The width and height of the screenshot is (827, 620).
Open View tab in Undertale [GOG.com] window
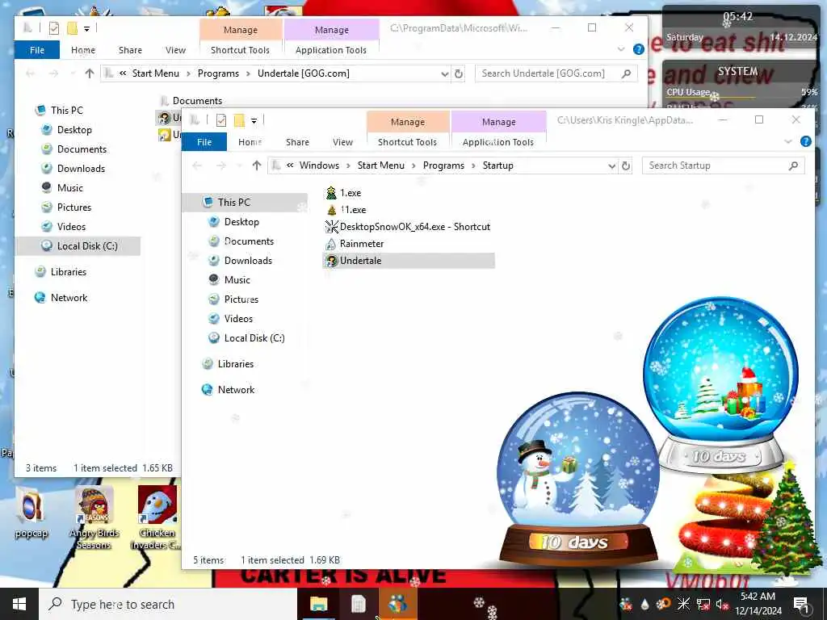click(x=175, y=50)
